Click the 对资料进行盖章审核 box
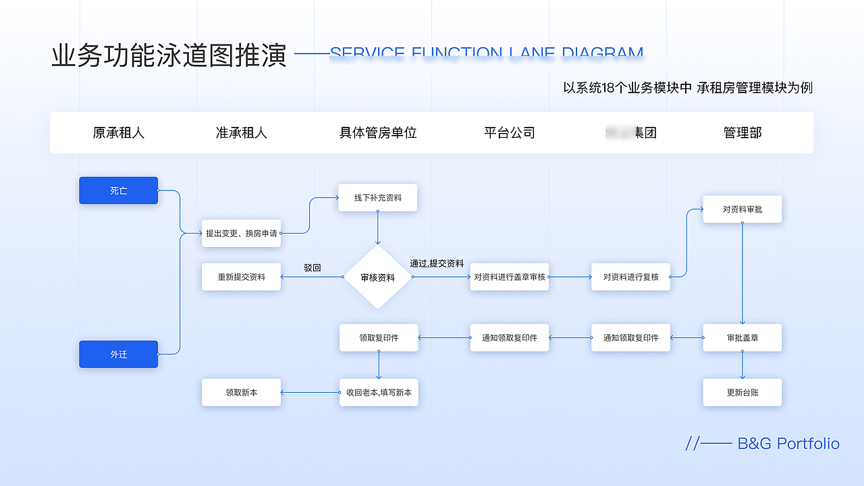The image size is (864, 486). pyautogui.click(x=510, y=277)
